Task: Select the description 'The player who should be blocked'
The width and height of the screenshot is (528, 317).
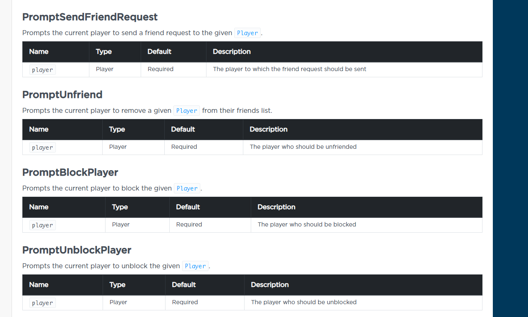Action: (x=307, y=224)
